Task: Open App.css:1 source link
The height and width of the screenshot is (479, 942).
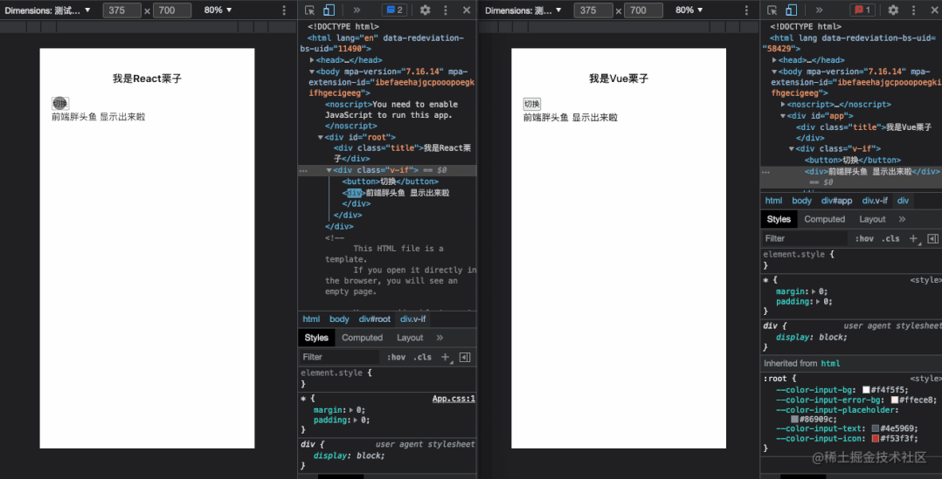Action: [454, 398]
